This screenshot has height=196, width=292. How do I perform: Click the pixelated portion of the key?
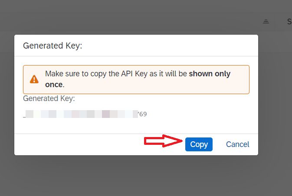[82, 114]
